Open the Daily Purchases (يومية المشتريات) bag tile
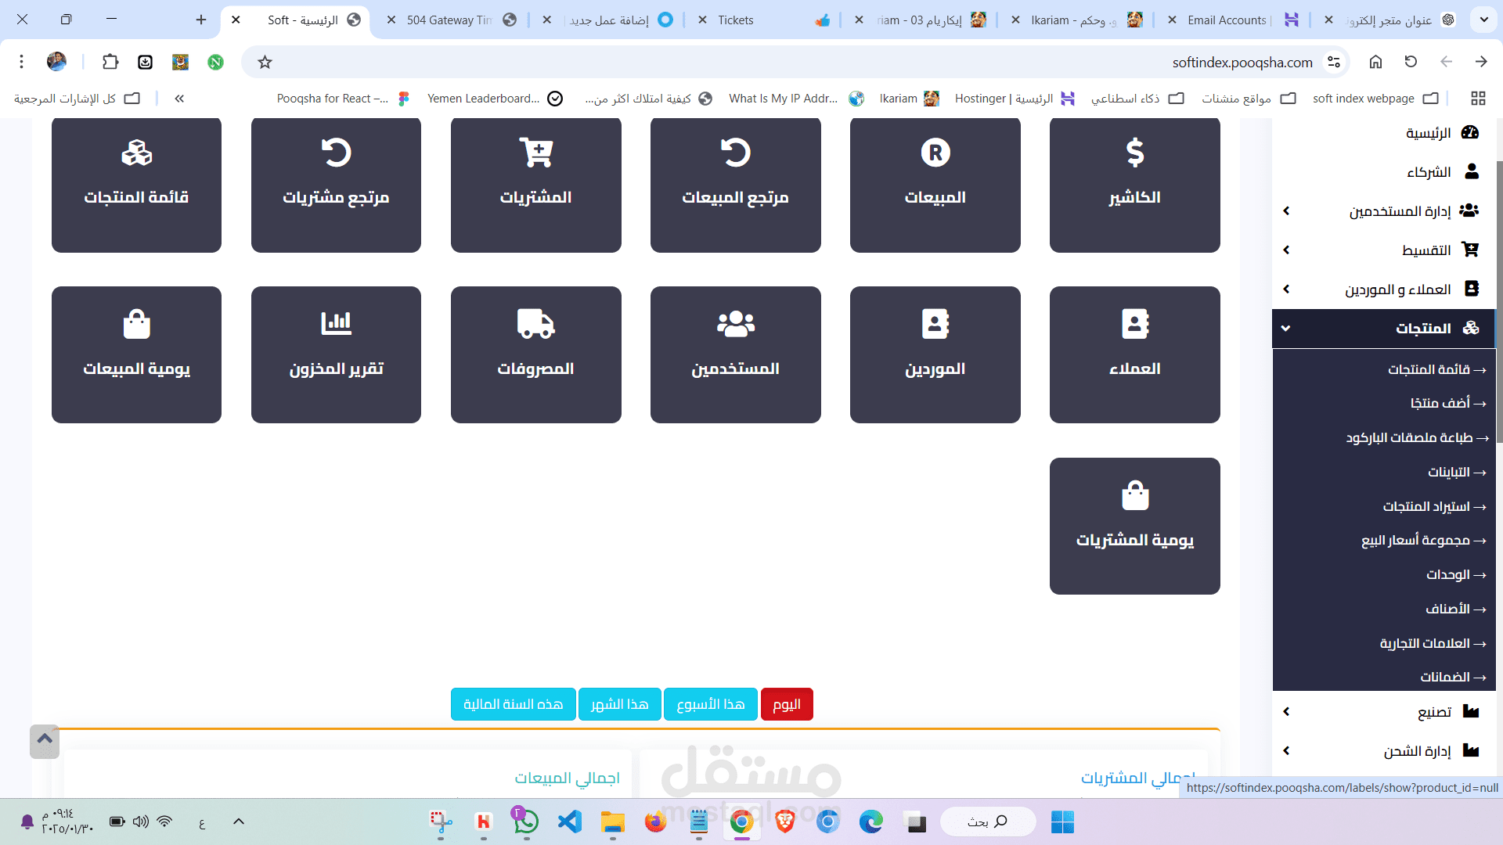Screen dimensions: 1503x845 (1134, 526)
